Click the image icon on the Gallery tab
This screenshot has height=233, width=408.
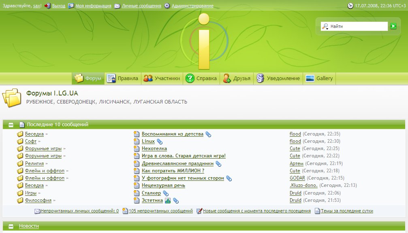[x=310, y=78]
